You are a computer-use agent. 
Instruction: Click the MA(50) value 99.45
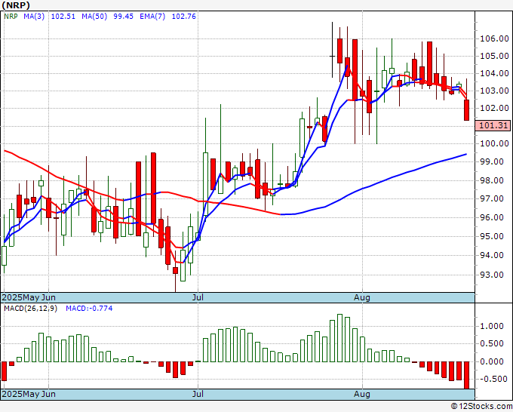click(x=123, y=17)
